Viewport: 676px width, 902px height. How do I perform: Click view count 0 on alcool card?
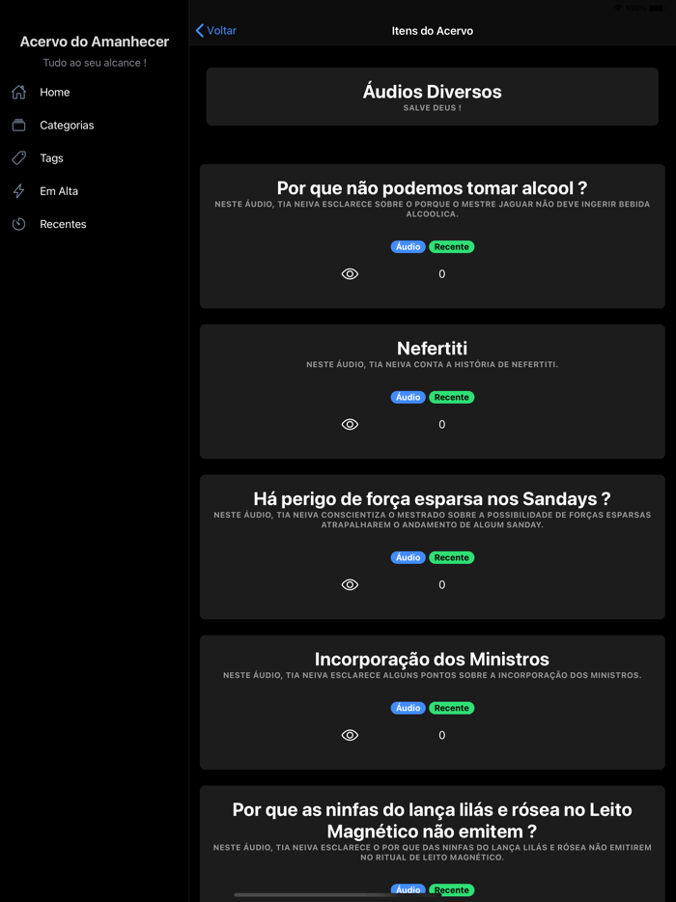click(442, 274)
